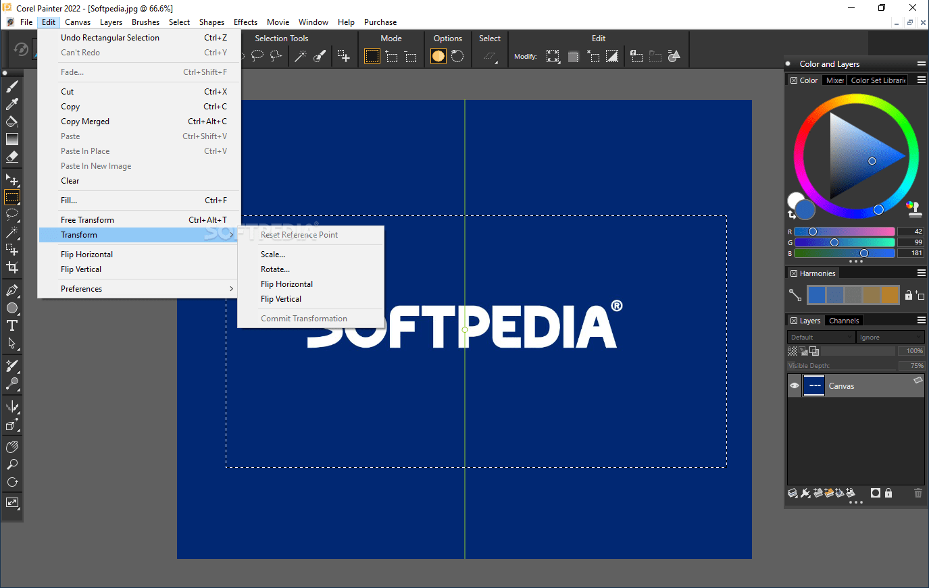Click Commit Transformation in the submenu
The image size is (929, 588).
[304, 318]
